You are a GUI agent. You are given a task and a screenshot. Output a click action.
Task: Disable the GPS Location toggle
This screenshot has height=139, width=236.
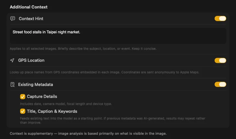point(220,60)
